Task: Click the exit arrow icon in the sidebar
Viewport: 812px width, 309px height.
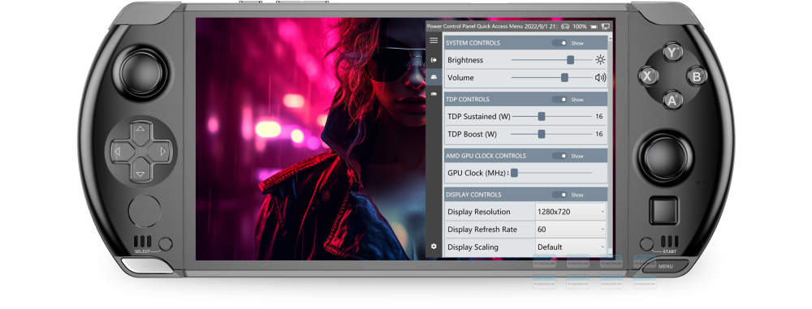Action: pyautogui.click(x=434, y=60)
